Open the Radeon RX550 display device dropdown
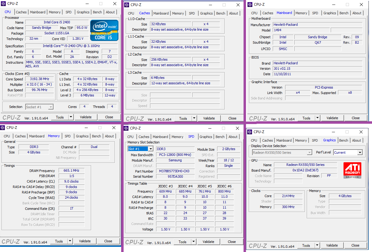Viewport: 372px width, 252px height. coord(309,153)
